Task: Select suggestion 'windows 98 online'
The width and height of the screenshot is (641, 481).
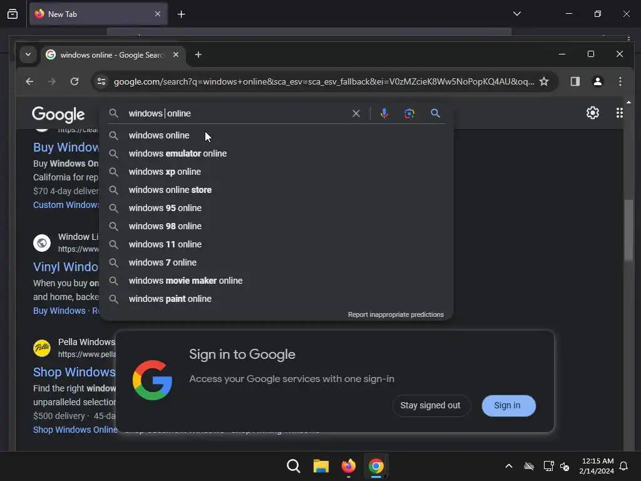Action: [276, 226]
